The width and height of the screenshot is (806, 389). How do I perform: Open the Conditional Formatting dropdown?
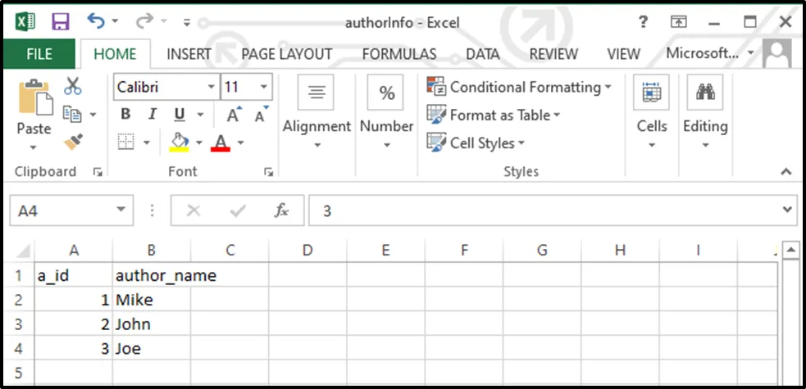pyautogui.click(x=520, y=87)
